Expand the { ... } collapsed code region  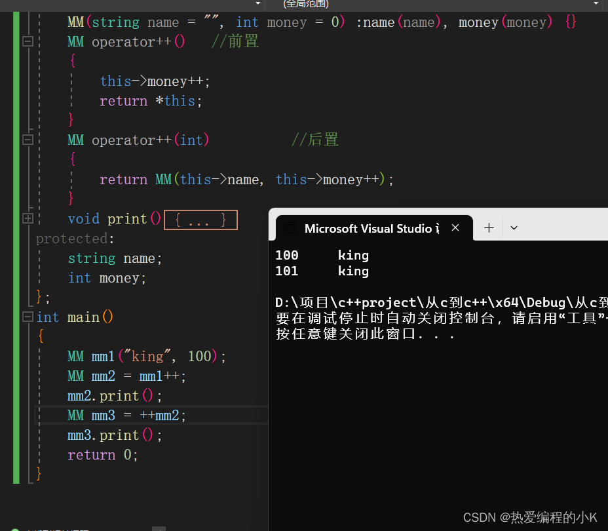(x=200, y=219)
